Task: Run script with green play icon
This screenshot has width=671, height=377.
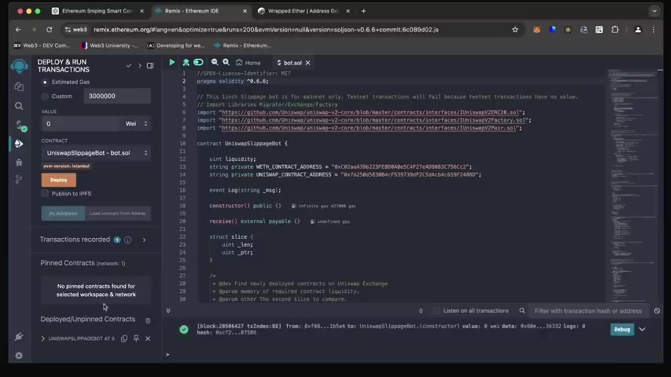Action: 171,62
